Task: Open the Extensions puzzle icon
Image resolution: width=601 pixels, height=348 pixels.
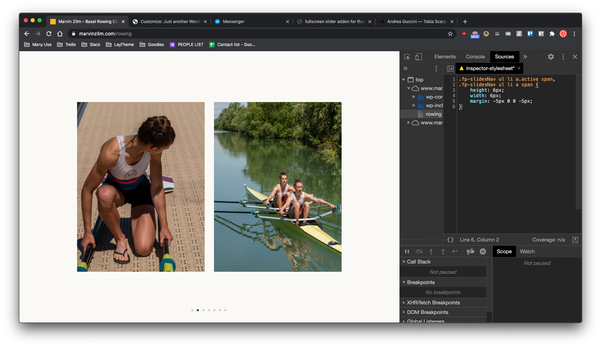Action: coord(552,34)
